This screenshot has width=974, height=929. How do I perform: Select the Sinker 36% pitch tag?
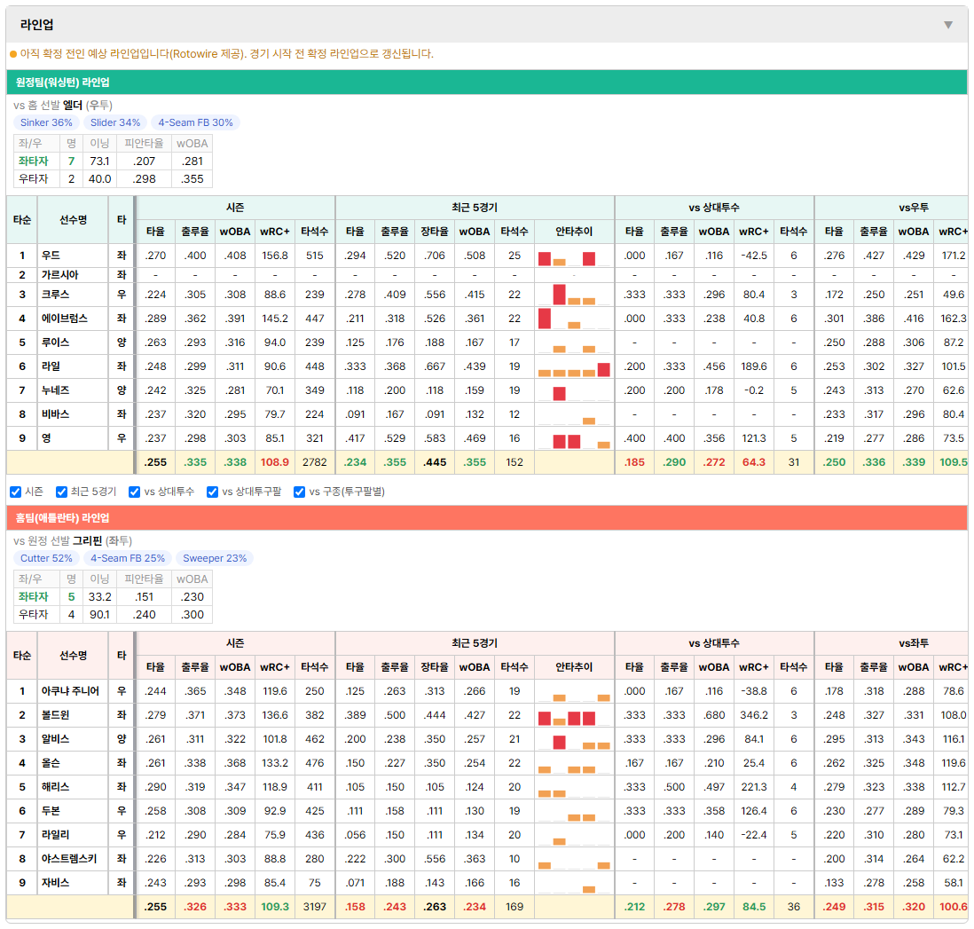tap(47, 122)
